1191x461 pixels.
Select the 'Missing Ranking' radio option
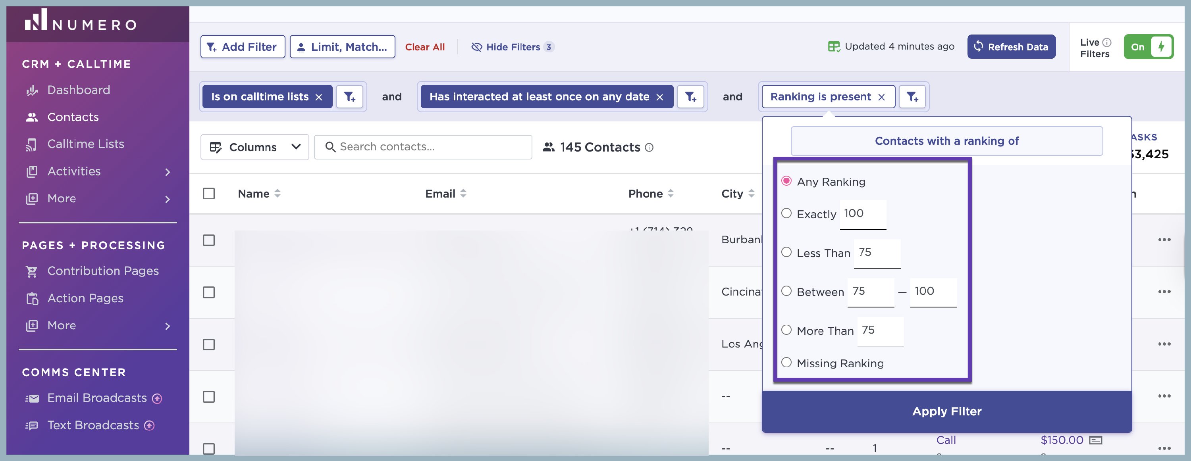[786, 362]
